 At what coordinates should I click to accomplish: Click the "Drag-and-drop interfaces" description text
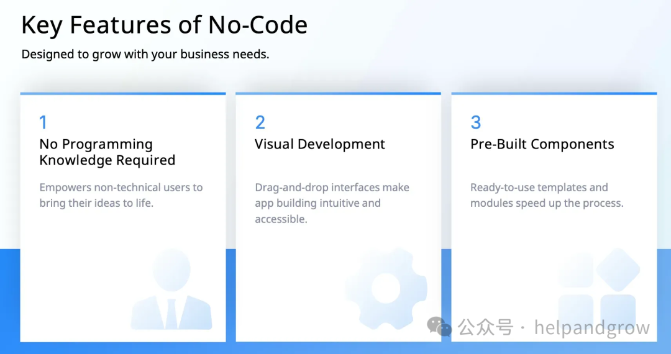332,203
